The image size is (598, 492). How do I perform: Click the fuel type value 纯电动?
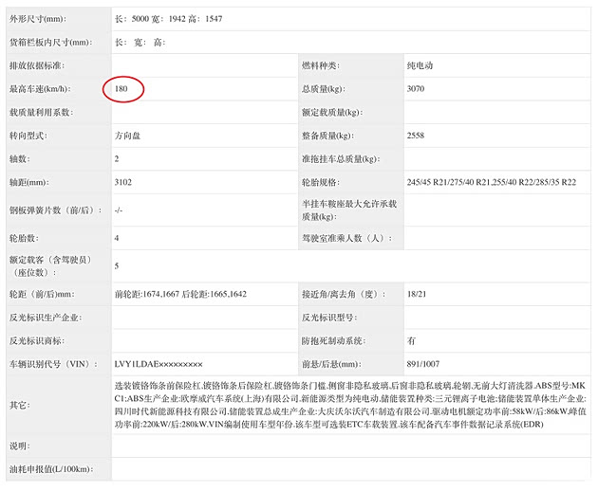pos(421,65)
